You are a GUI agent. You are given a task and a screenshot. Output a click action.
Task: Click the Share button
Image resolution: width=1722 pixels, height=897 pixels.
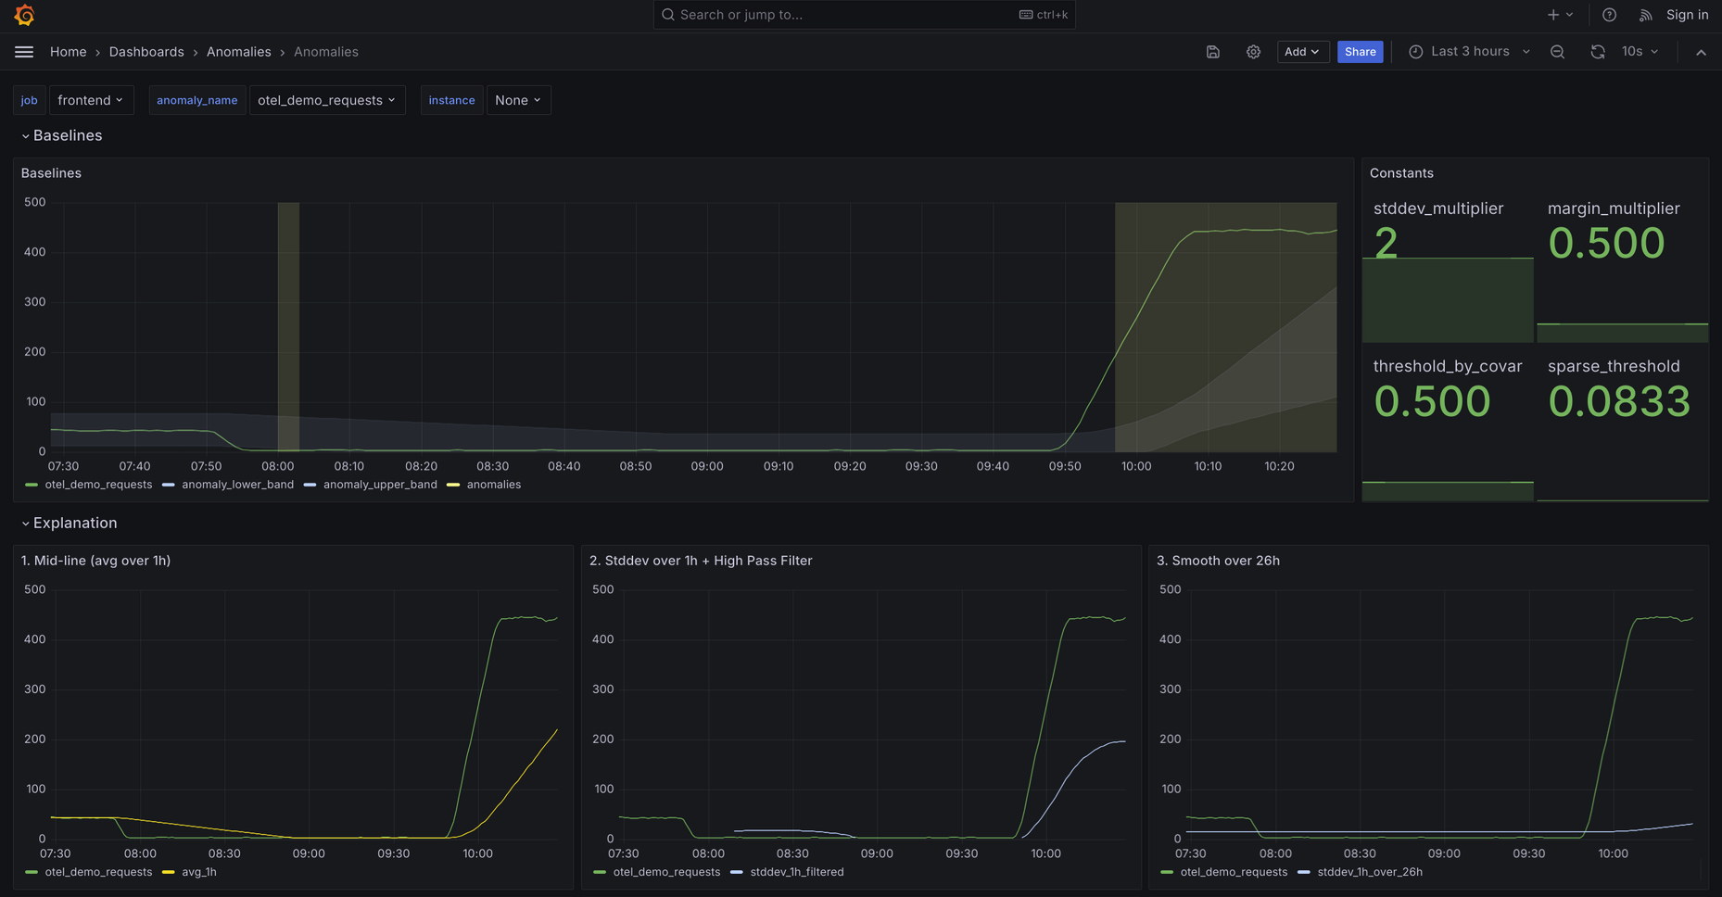(1360, 52)
